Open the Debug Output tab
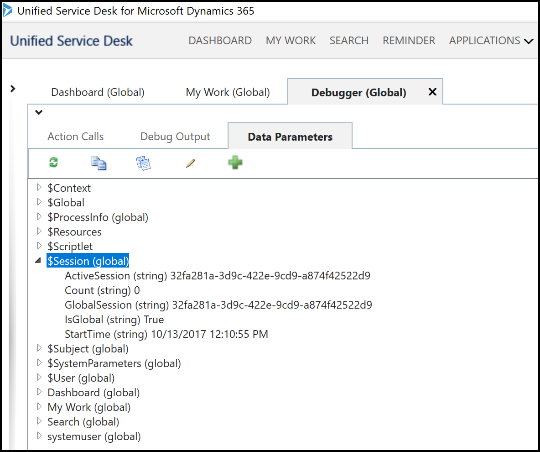This screenshot has width=540, height=452. click(x=175, y=137)
